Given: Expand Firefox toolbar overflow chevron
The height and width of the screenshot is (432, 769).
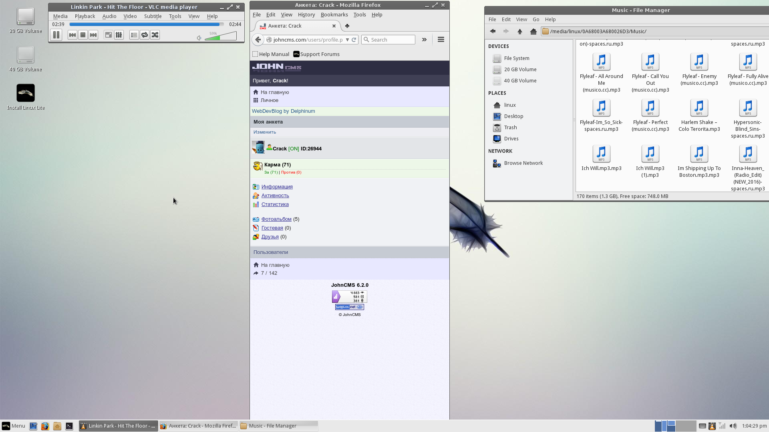Looking at the screenshot, I should (424, 40).
